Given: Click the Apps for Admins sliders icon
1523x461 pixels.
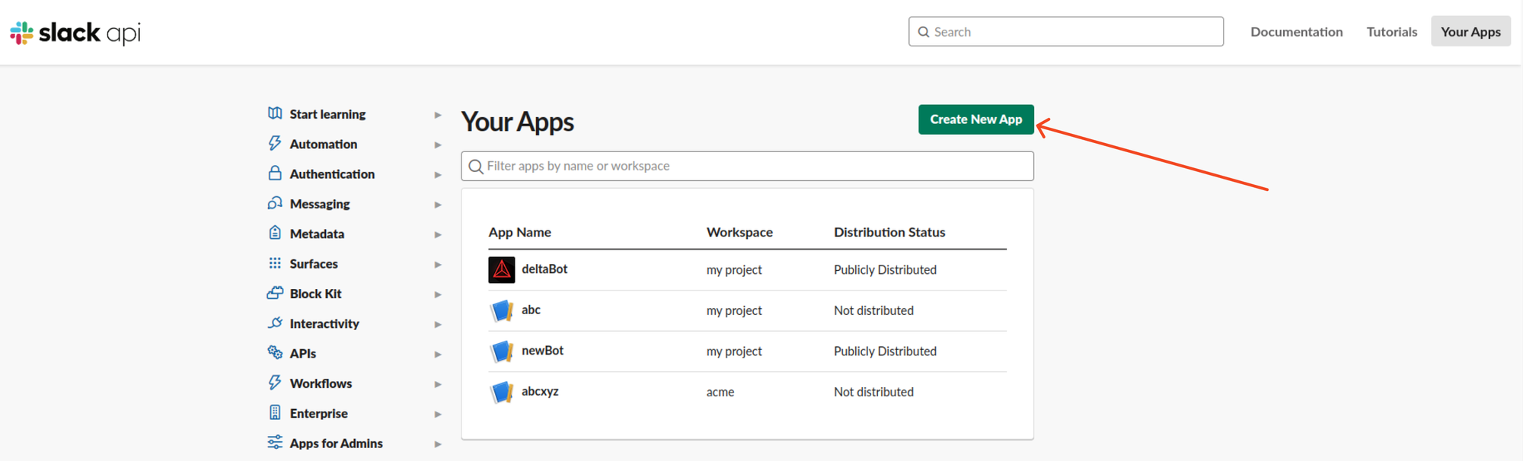Looking at the screenshot, I should pyautogui.click(x=275, y=442).
